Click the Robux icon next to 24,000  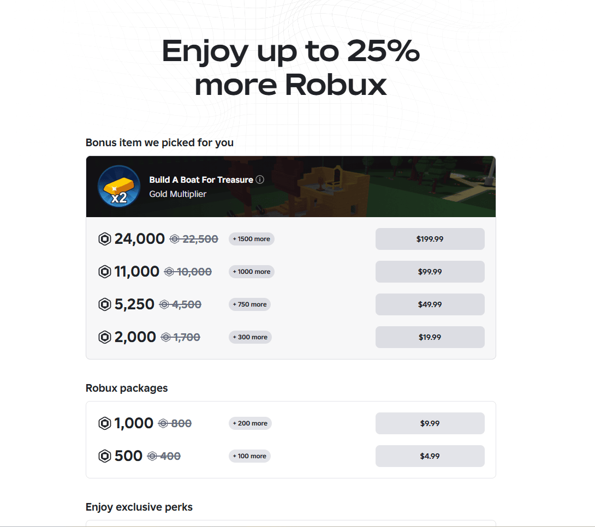104,239
